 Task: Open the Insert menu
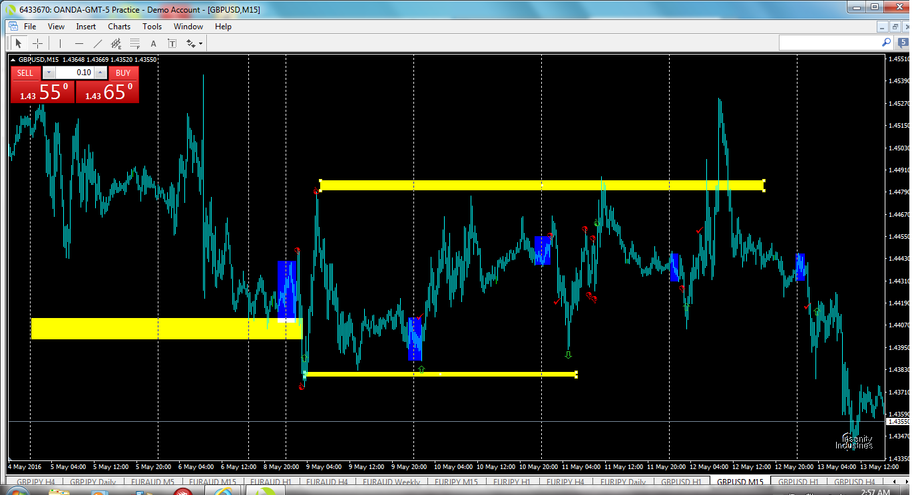click(x=86, y=27)
